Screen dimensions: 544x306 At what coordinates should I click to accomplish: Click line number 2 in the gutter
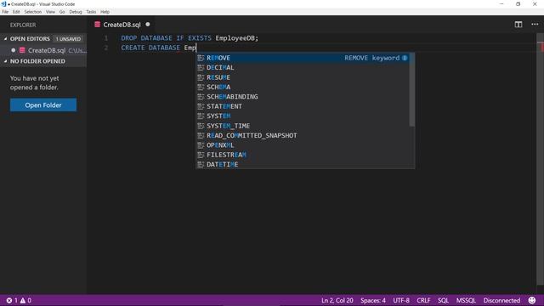(105, 48)
